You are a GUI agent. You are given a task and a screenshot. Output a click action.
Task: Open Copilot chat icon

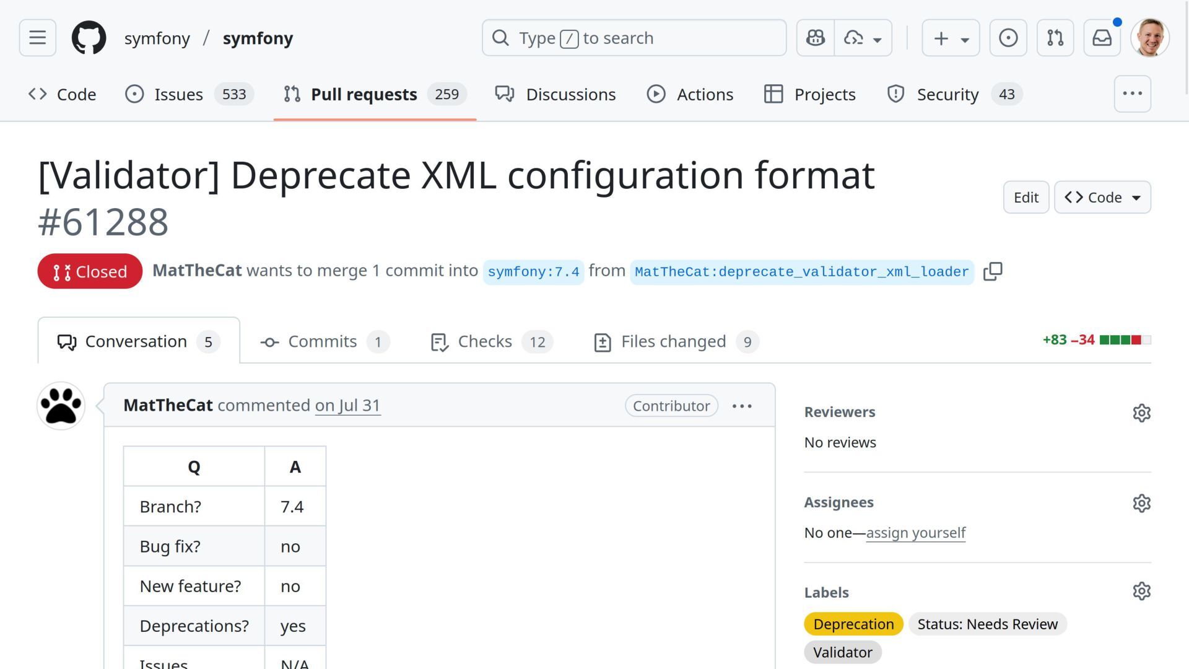(x=815, y=38)
